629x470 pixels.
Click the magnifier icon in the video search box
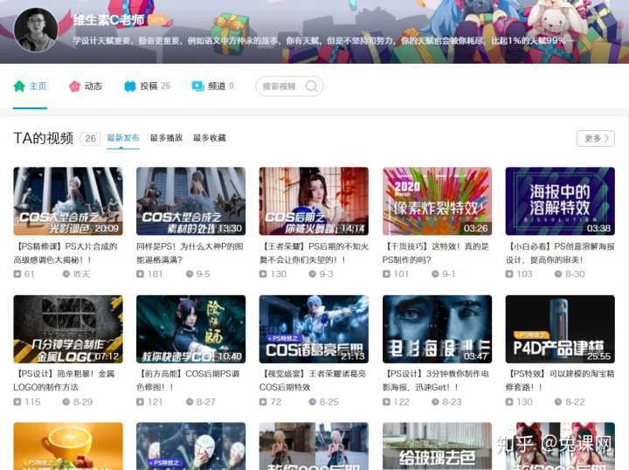(x=311, y=86)
